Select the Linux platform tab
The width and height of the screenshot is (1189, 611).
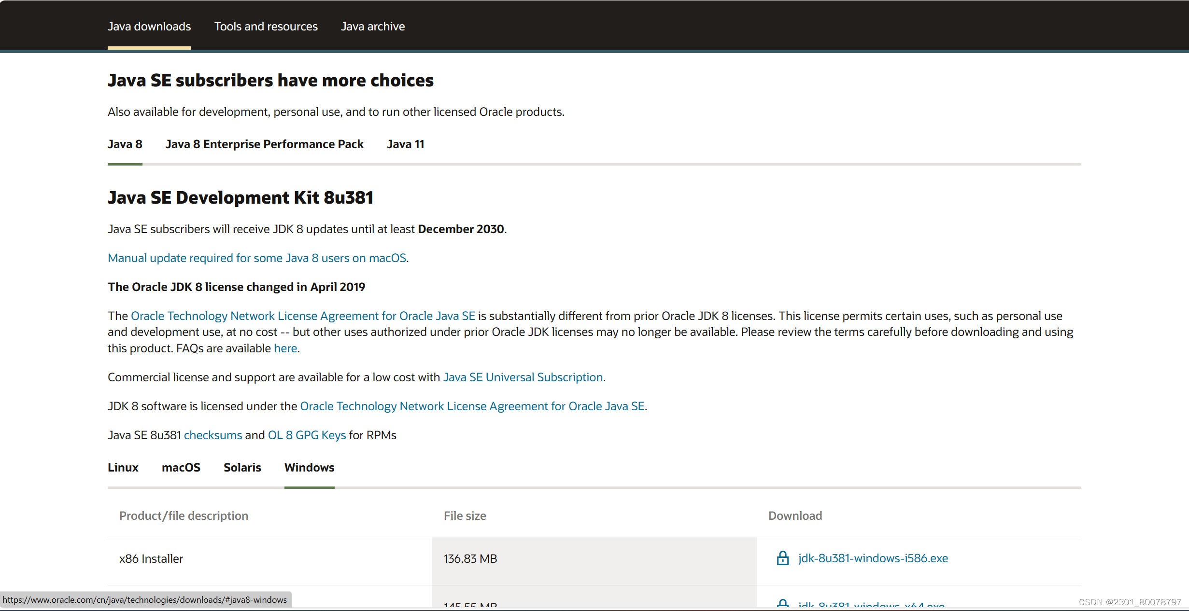point(123,468)
